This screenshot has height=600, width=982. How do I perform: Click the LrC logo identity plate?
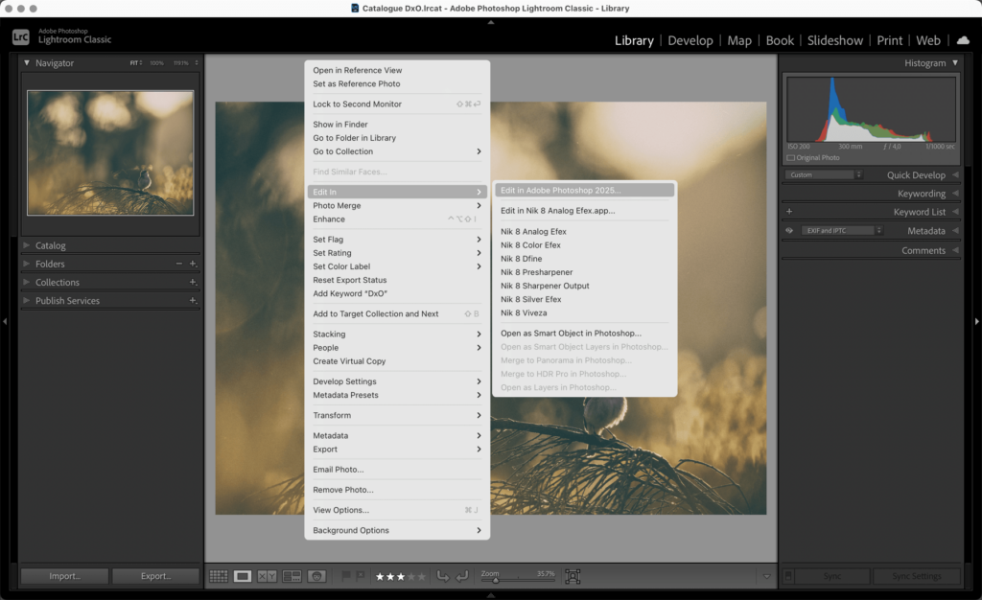(21, 37)
